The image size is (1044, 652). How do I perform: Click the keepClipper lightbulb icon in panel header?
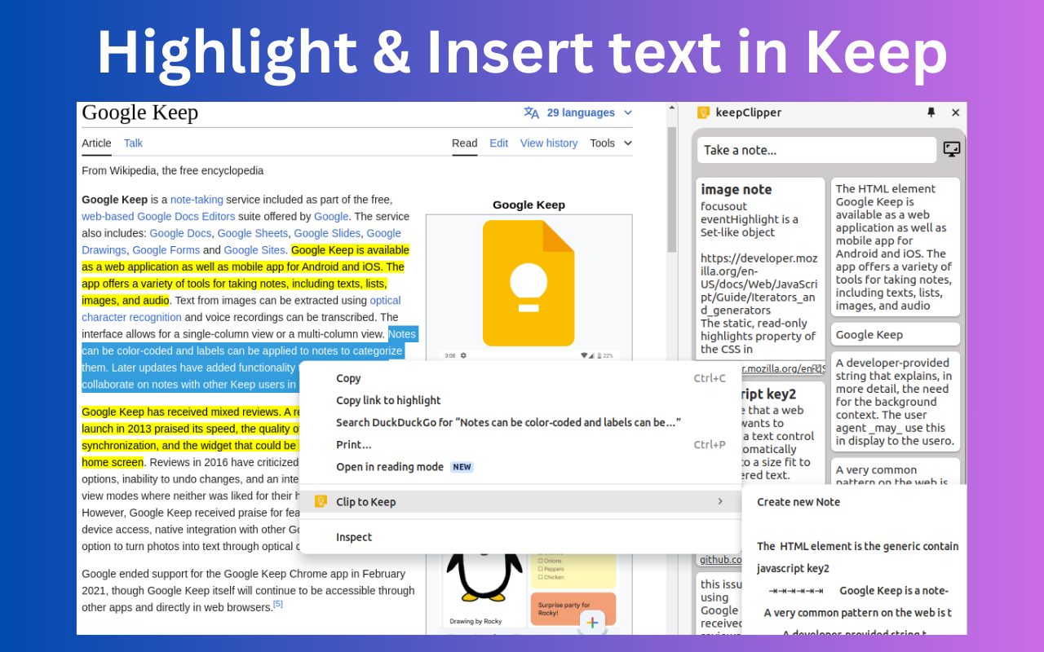point(702,112)
